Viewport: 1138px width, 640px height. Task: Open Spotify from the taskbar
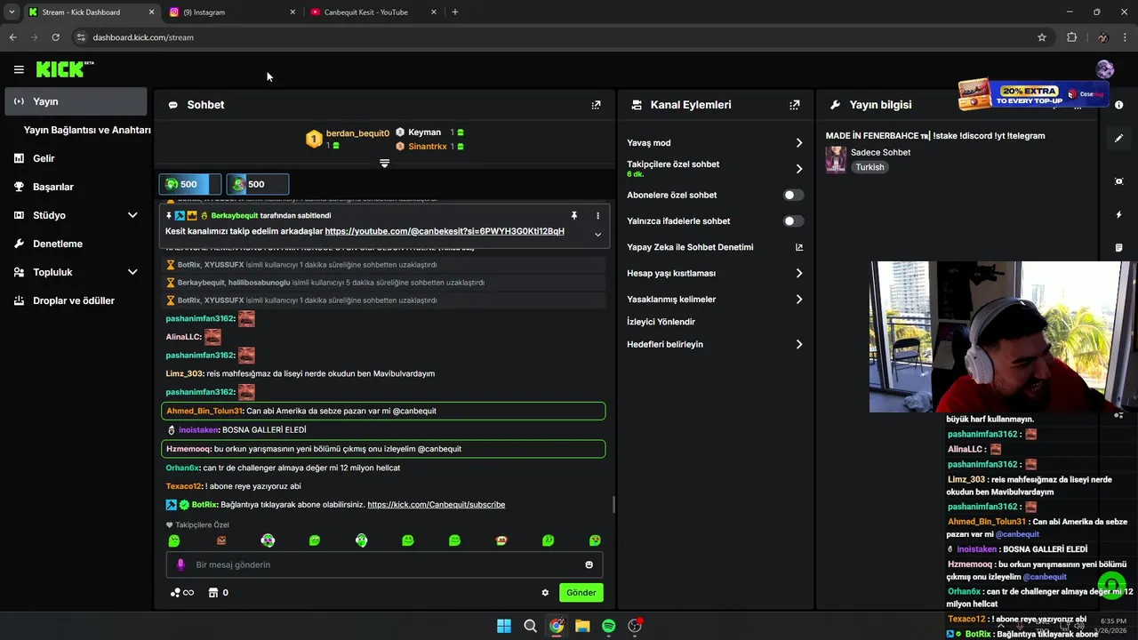(x=608, y=626)
